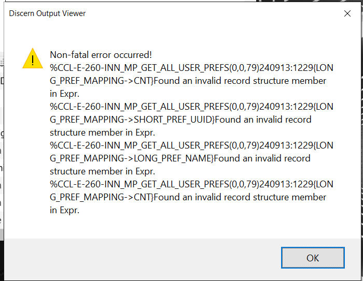Click empty title bar space right of the title
Image resolution: width=363 pixels, height=281 pixels.
[207, 13]
